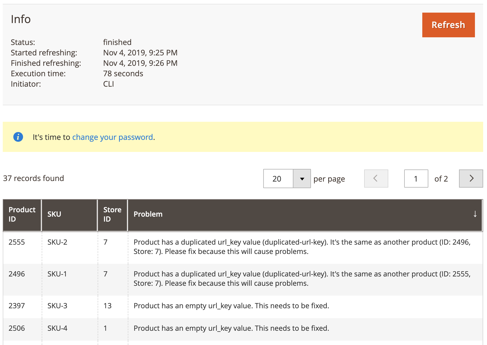
Task: Open the change your password link
Action: 113,137
